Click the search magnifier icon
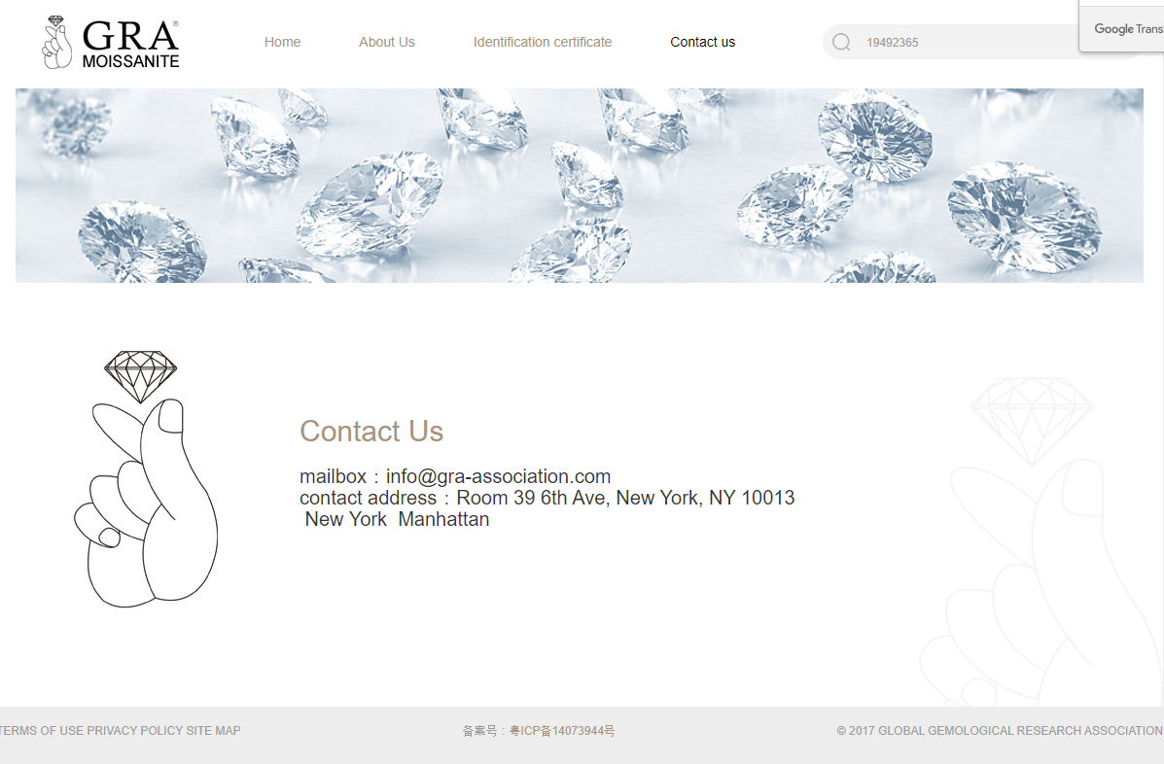 coord(841,42)
